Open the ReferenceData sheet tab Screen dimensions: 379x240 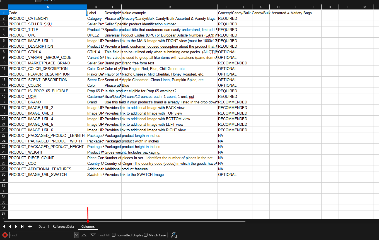63,227
